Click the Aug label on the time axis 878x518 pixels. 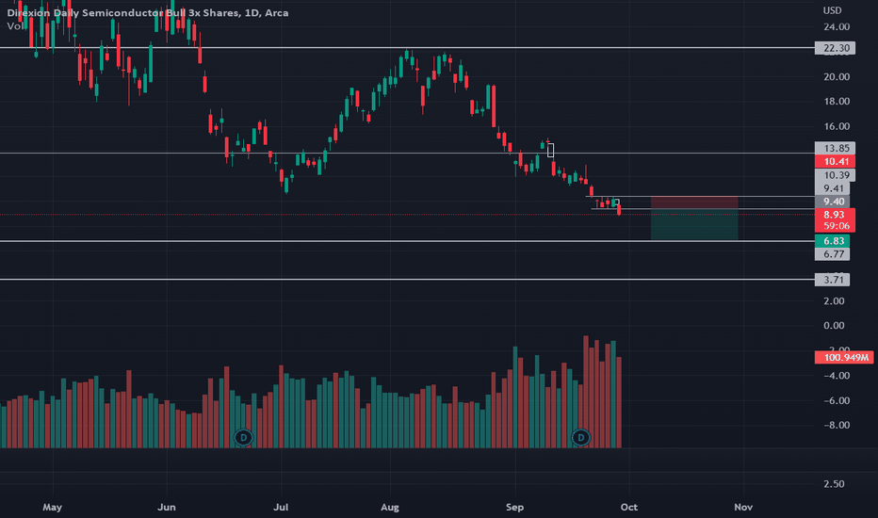point(390,507)
